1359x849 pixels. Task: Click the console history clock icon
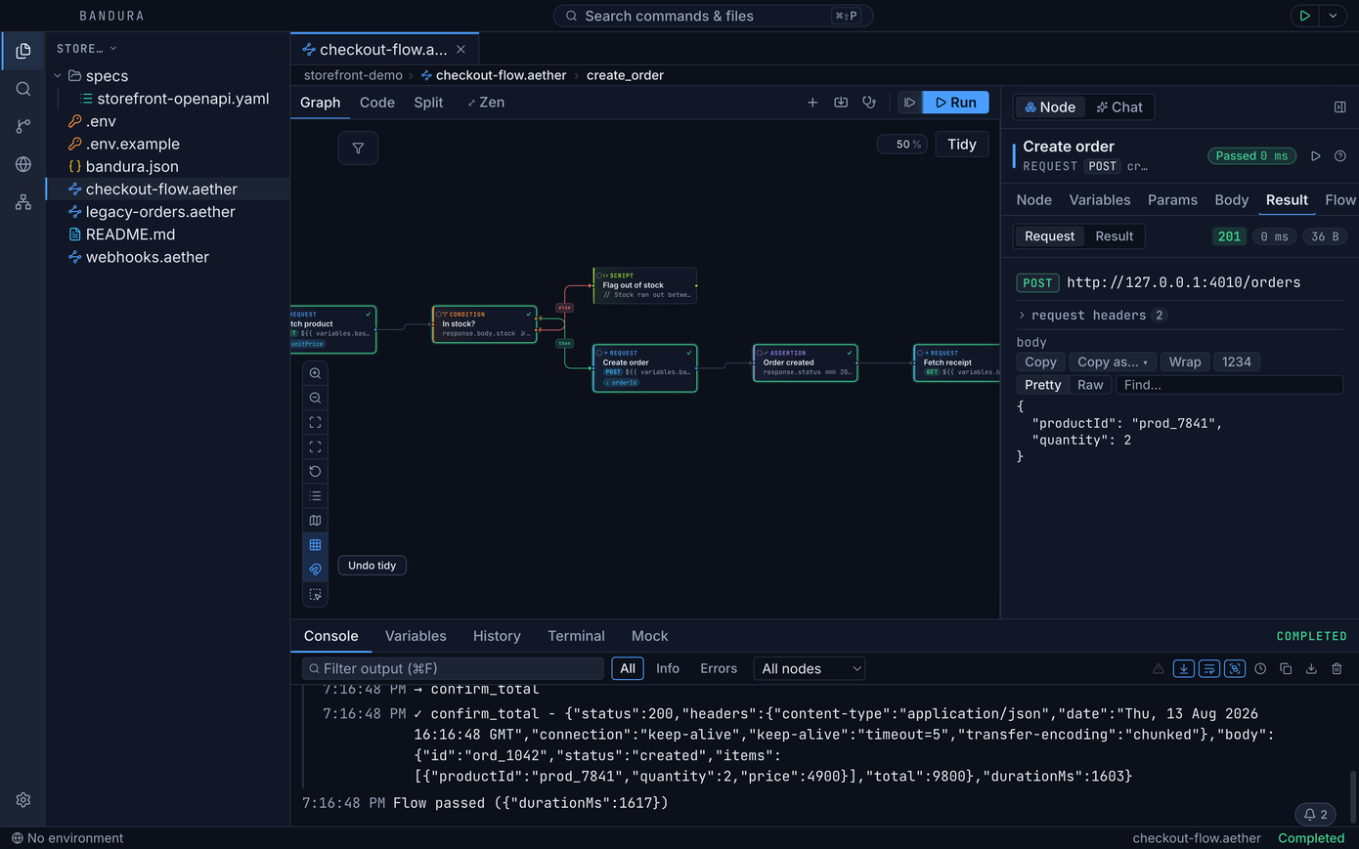[1260, 668]
